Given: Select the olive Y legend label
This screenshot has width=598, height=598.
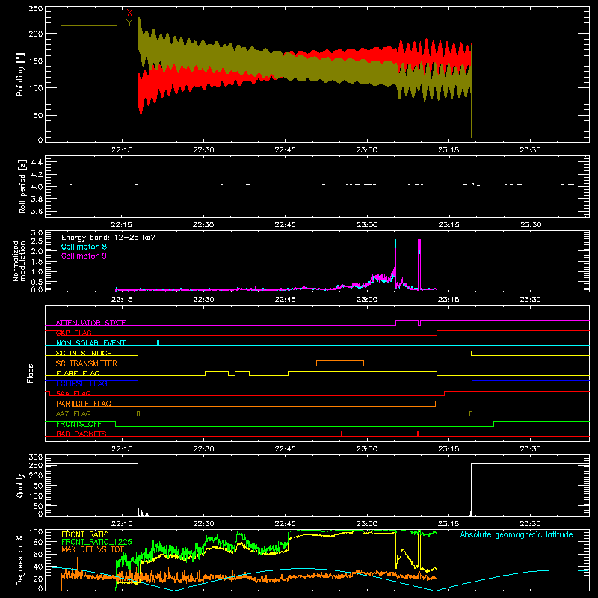Looking at the screenshot, I should click(x=129, y=23).
